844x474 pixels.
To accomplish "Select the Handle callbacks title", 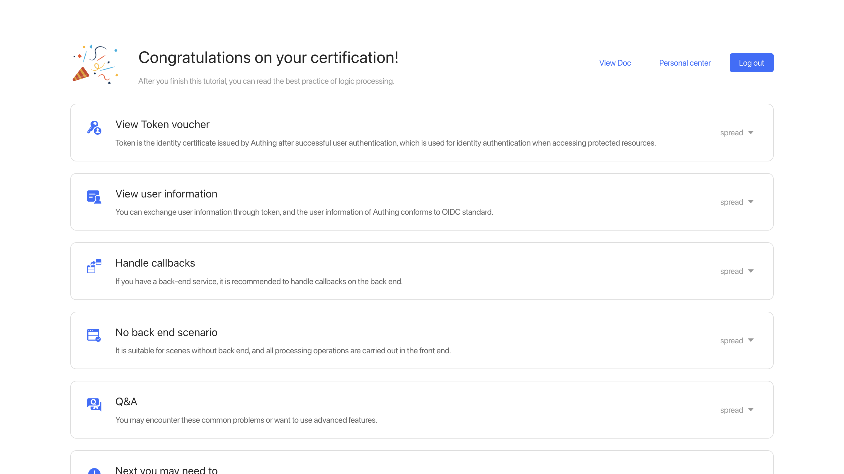I will 155,263.
